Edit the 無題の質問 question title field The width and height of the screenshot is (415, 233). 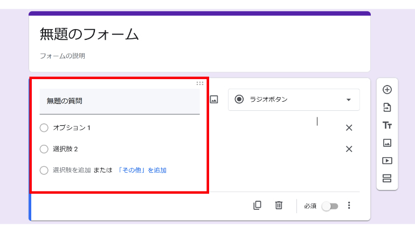click(x=120, y=101)
